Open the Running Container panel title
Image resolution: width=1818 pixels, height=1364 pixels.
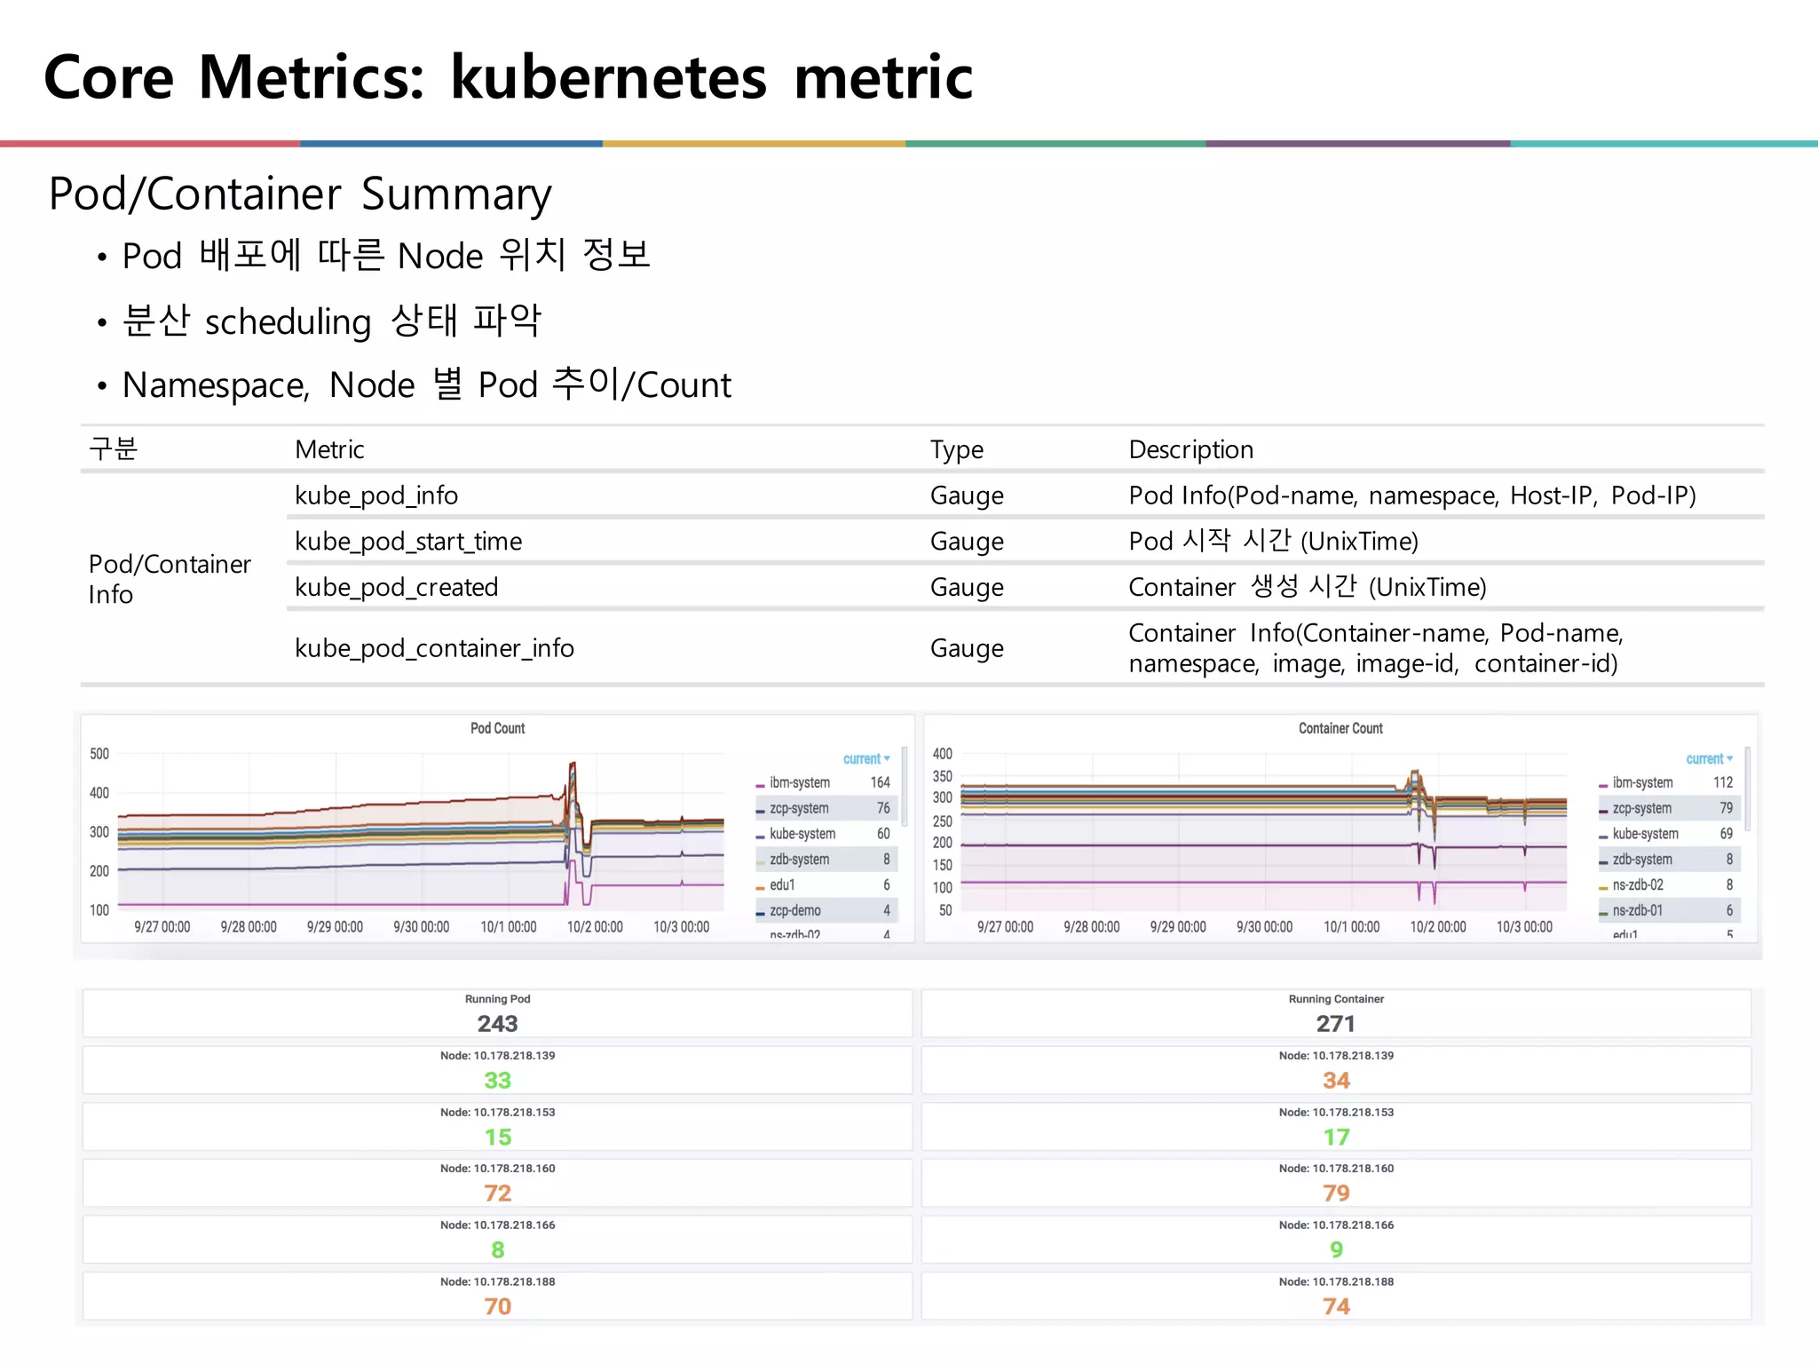point(1336,999)
